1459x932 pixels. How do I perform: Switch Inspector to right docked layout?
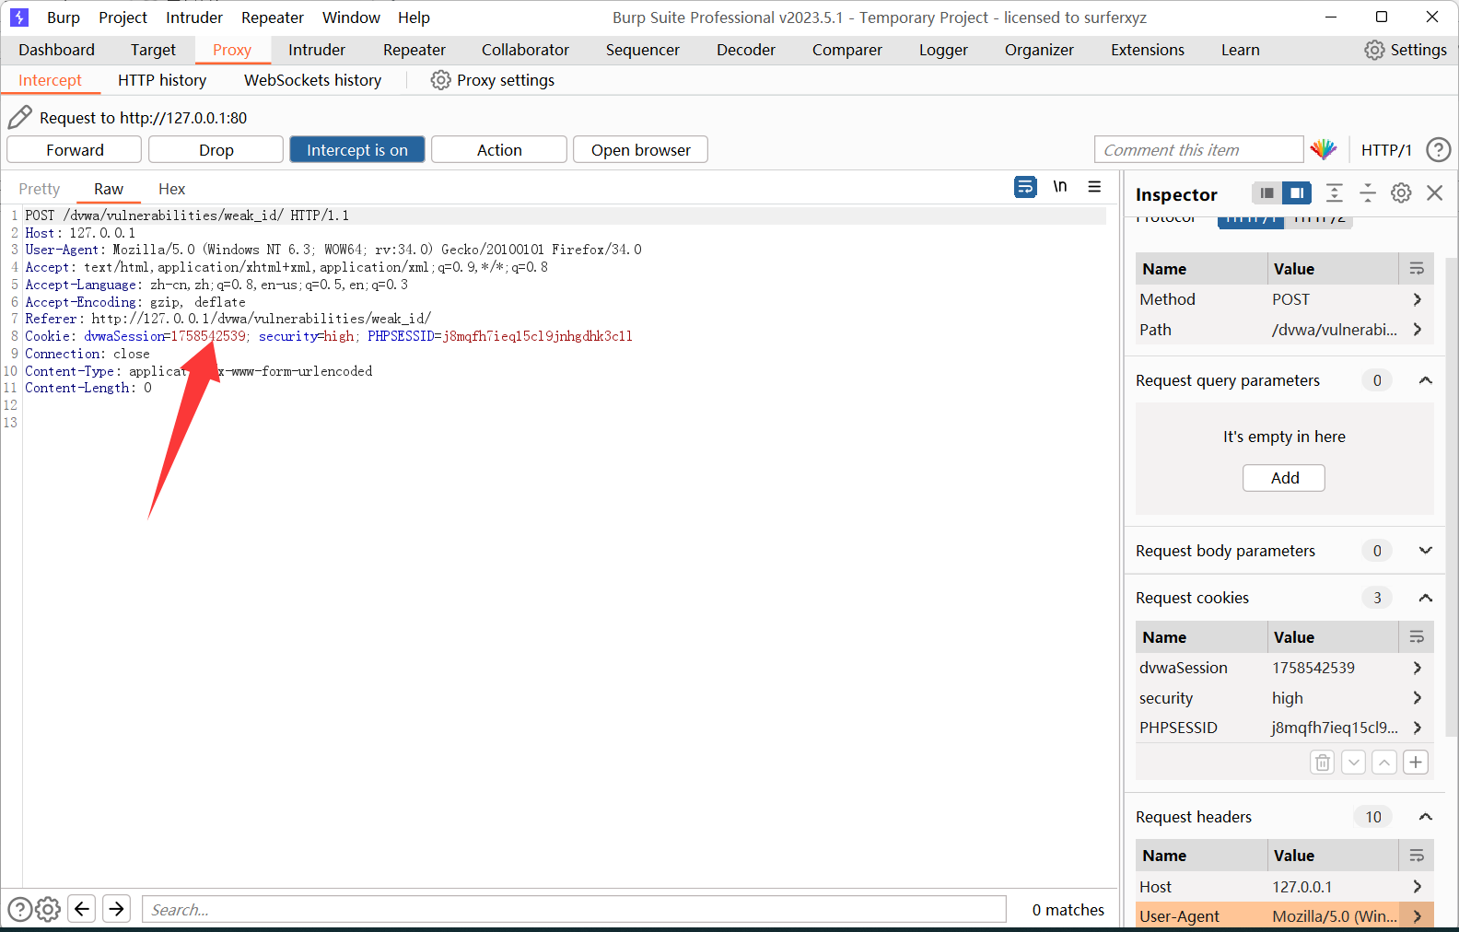tap(1297, 193)
